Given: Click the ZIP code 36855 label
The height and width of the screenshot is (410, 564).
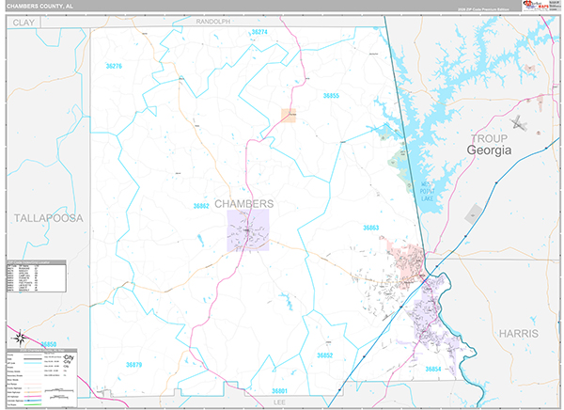Looking at the screenshot, I should pos(330,96).
